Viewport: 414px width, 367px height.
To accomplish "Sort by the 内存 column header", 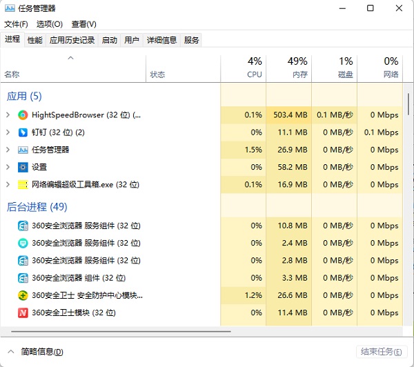I will (x=289, y=69).
